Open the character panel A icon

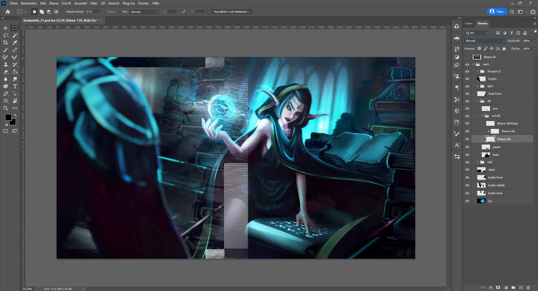[457, 145]
